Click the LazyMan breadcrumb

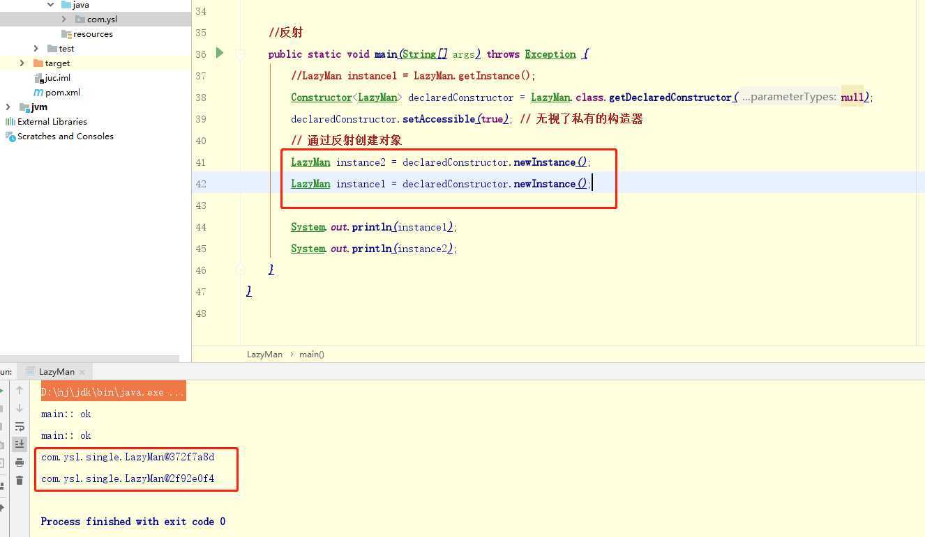[265, 355]
